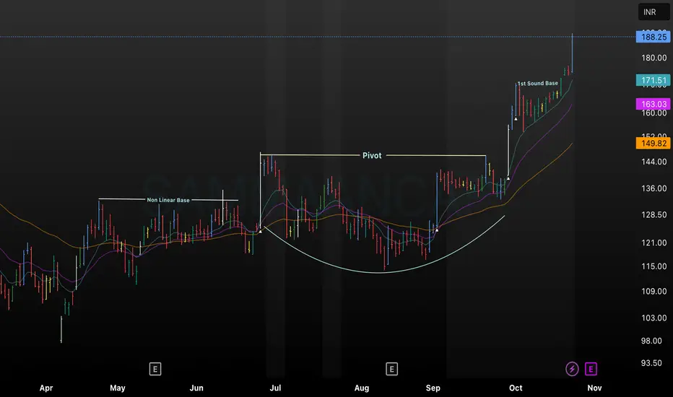Select the 149.82 orange price label
673x397 pixels.
tap(654, 144)
